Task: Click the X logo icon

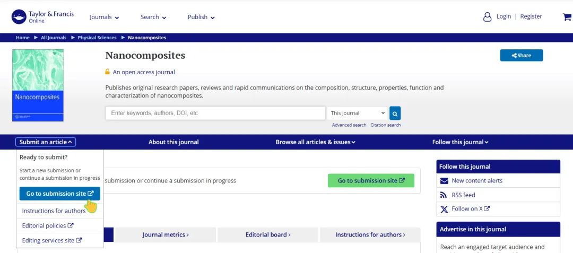Action: 444,209
